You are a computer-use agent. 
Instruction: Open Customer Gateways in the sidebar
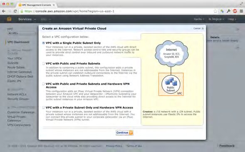click(21, 112)
